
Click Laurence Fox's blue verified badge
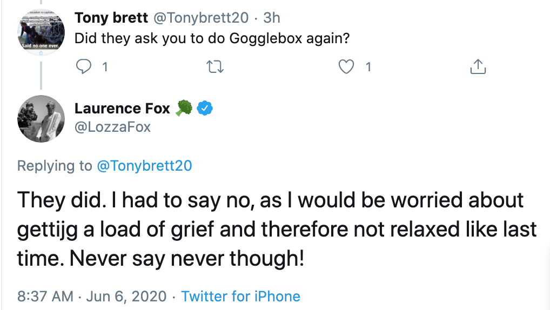[205, 108]
